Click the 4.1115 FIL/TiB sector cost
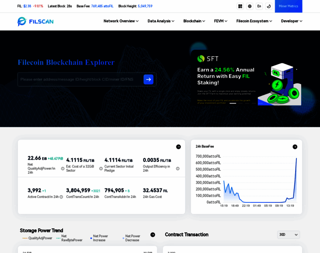This screenshot has height=253, width=320. click(80, 160)
